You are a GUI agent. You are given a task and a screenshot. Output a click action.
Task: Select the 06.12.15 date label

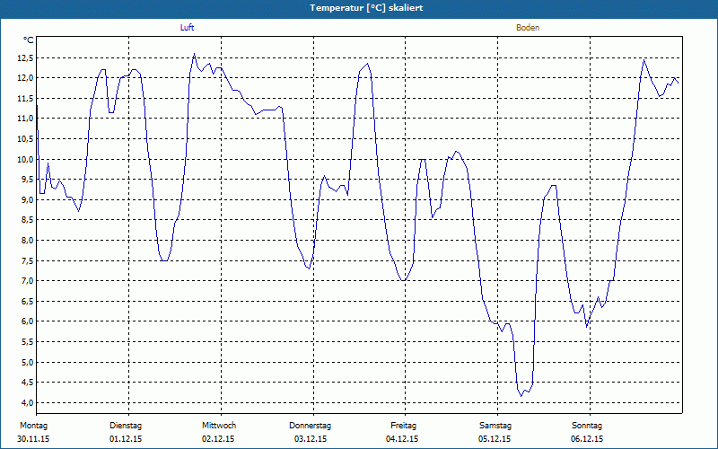[587, 439]
